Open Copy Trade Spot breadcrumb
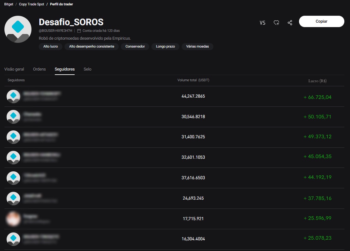This screenshot has width=350, height=251. 31,4
